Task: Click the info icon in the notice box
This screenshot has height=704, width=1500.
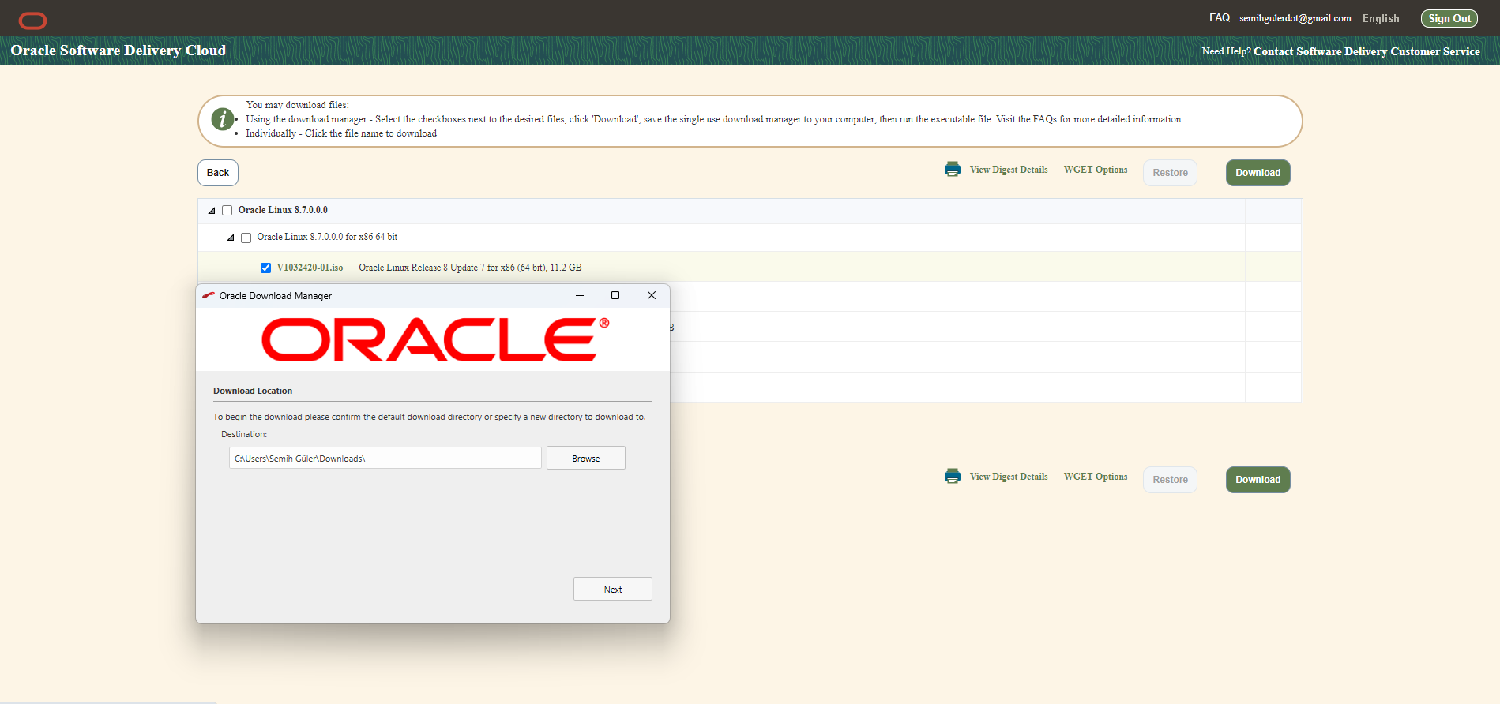Action: pyautogui.click(x=223, y=119)
